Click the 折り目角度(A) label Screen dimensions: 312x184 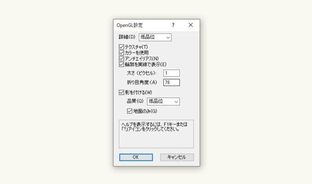(142, 82)
